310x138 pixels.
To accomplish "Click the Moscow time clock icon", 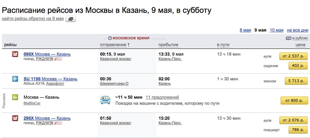I will tap(110, 38).
